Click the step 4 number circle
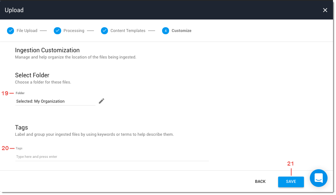The width and height of the screenshot is (336, 195). pos(165,31)
